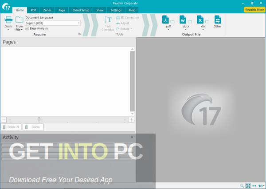Screen dimensions: 266x189
Task: Expand the docx output options arrow
Action: pos(186,30)
